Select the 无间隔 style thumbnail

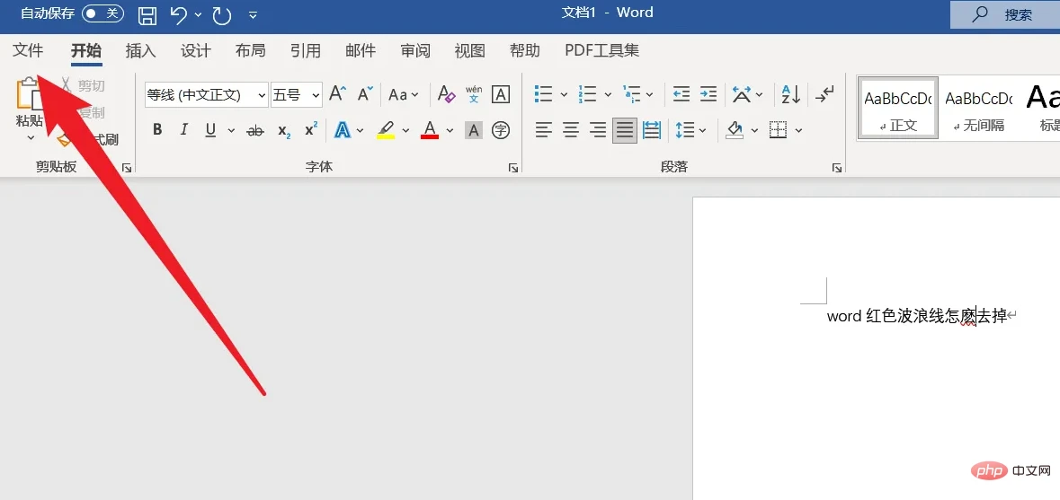(978, 108)
